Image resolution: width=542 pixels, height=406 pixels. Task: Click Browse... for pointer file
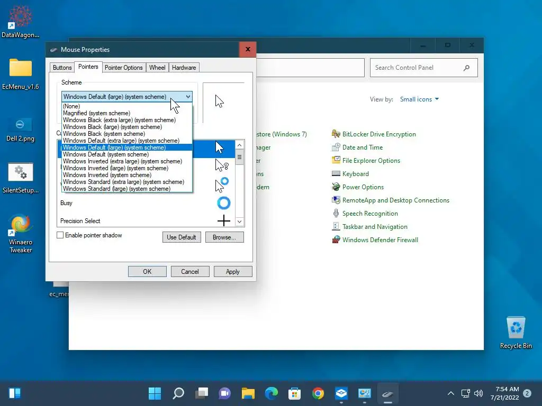click(x=224, y=237)
